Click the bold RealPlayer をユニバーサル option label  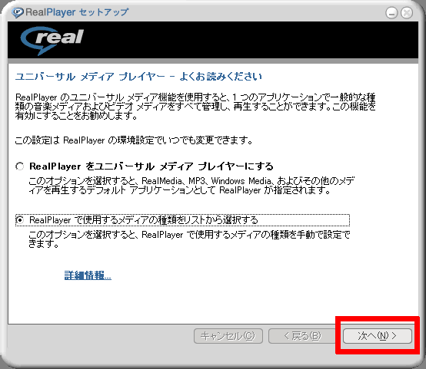point(151,166)
